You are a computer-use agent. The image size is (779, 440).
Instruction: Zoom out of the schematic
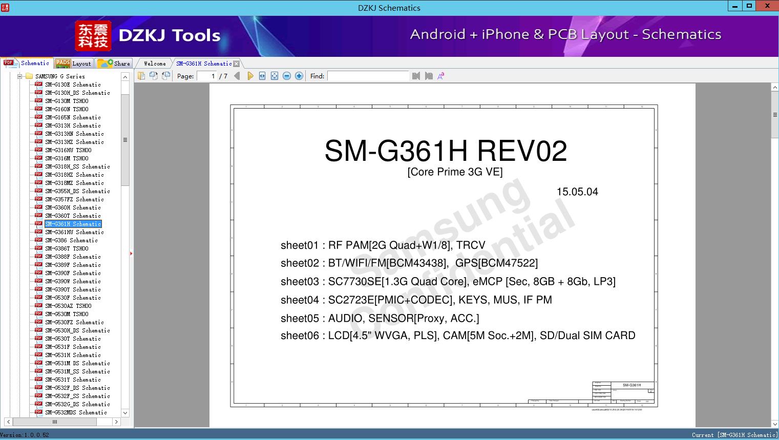pyautogui.click(x=287, y=76)
